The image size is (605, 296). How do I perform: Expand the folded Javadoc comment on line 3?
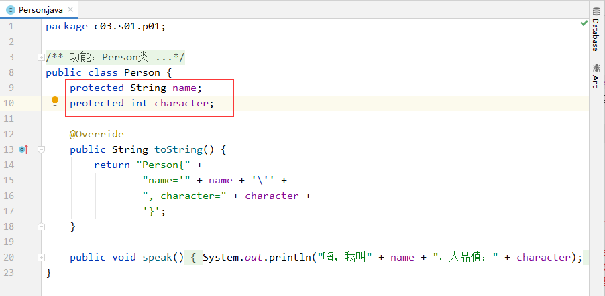41,57
